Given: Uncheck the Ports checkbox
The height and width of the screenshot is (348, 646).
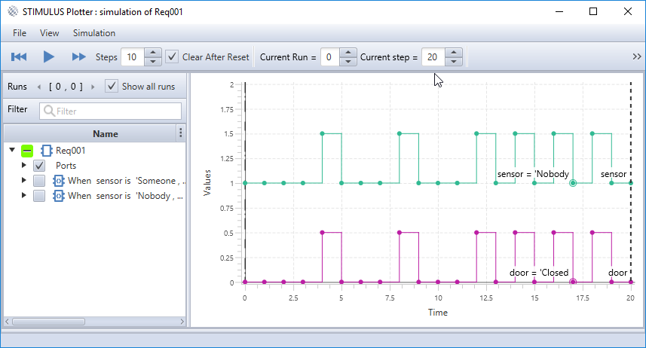Looking at the screenshot, I should [x=39, y=166].
